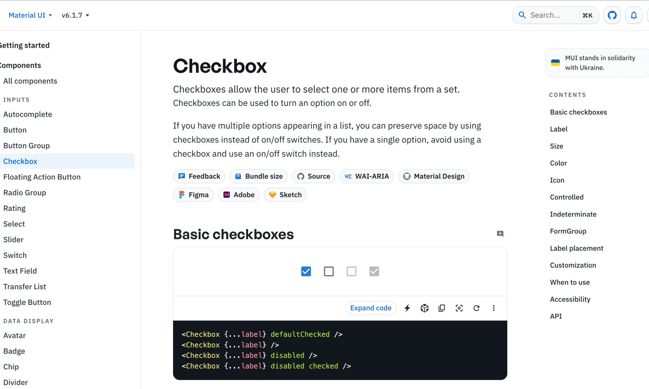649x389 pixels.
Task: Click the Ukraine flag icon
Action: pos(555,63)
